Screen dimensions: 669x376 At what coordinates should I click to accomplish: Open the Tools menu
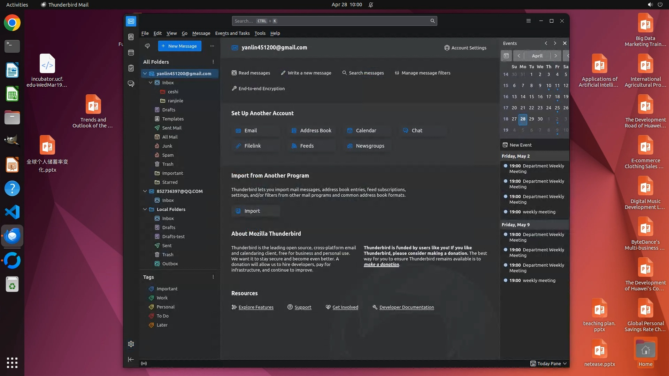pos(260,33)
